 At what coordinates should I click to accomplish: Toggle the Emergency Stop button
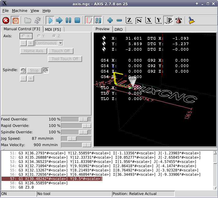coord(6,20)
